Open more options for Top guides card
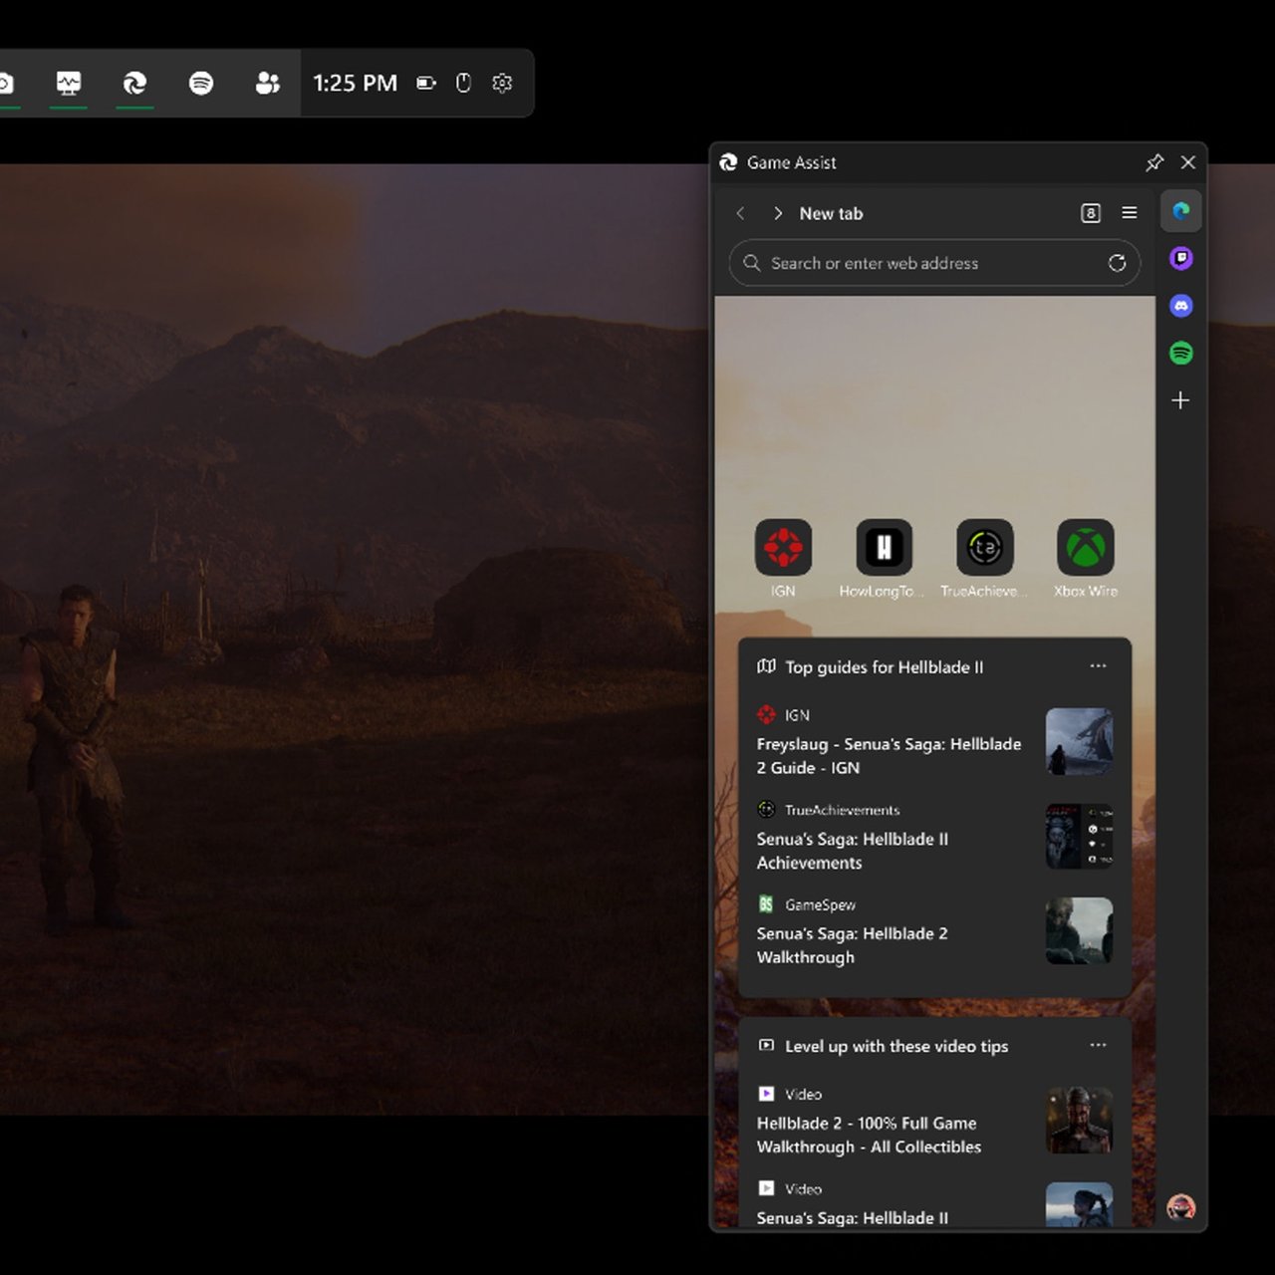This screenshot has width=1275, height=1275. click(x=1098, y=666)
